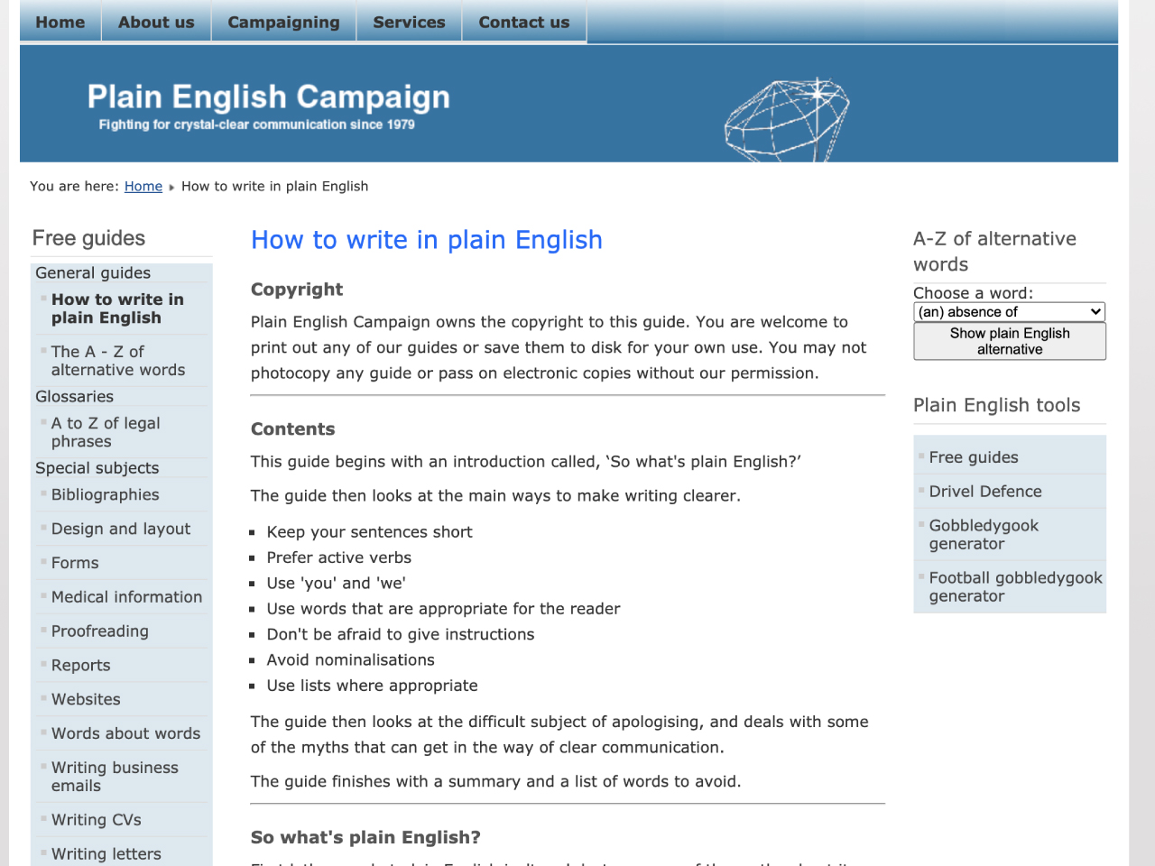This screenshot has height=866, width=1155.
Task: Click the How to write in plain English heading
Action: tap(426, 240)
